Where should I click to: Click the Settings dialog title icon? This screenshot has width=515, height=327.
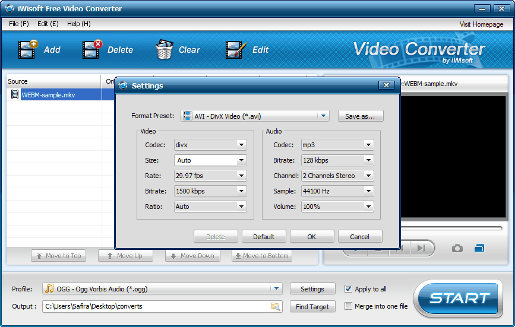tap(123, 85)
